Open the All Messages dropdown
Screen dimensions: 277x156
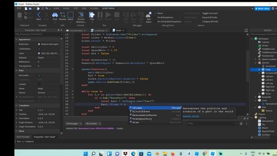[74, 123]
